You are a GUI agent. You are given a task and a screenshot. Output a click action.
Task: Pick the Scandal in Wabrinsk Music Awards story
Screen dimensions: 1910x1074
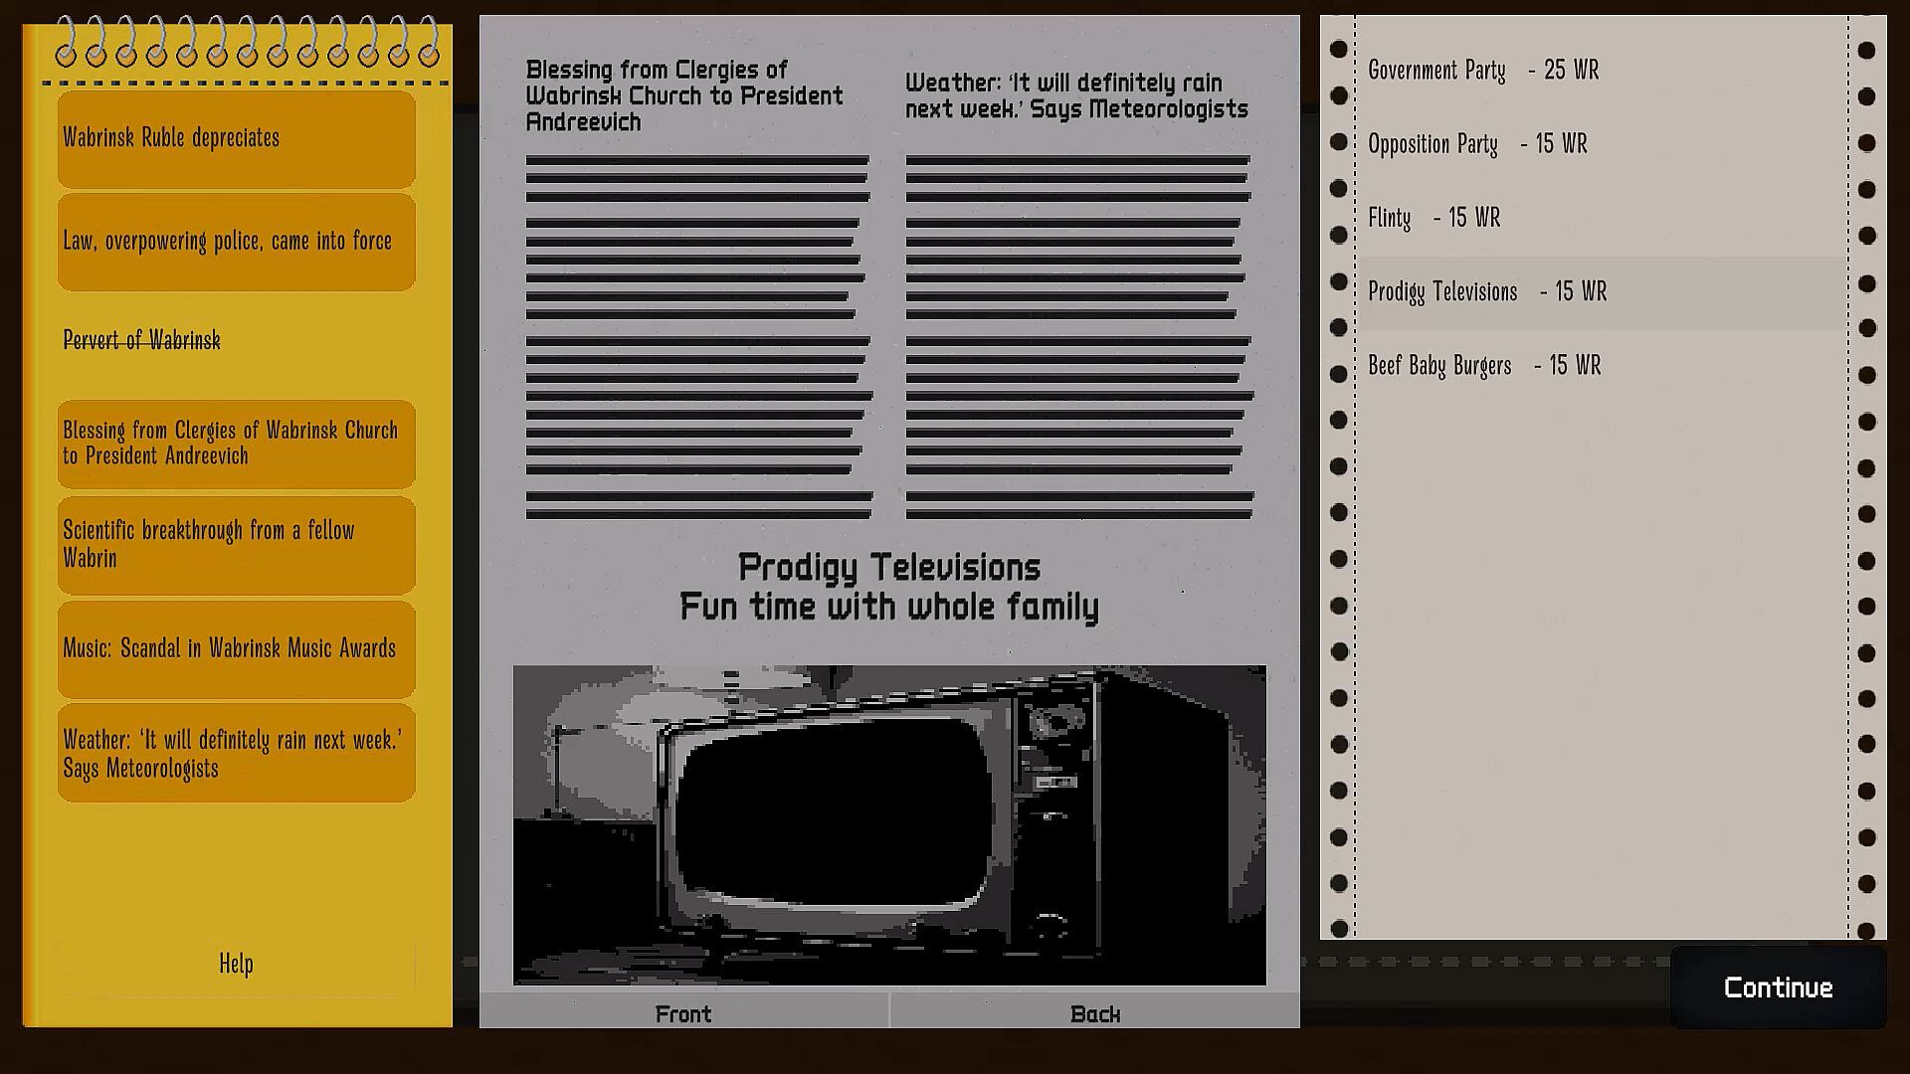(236, 648)
